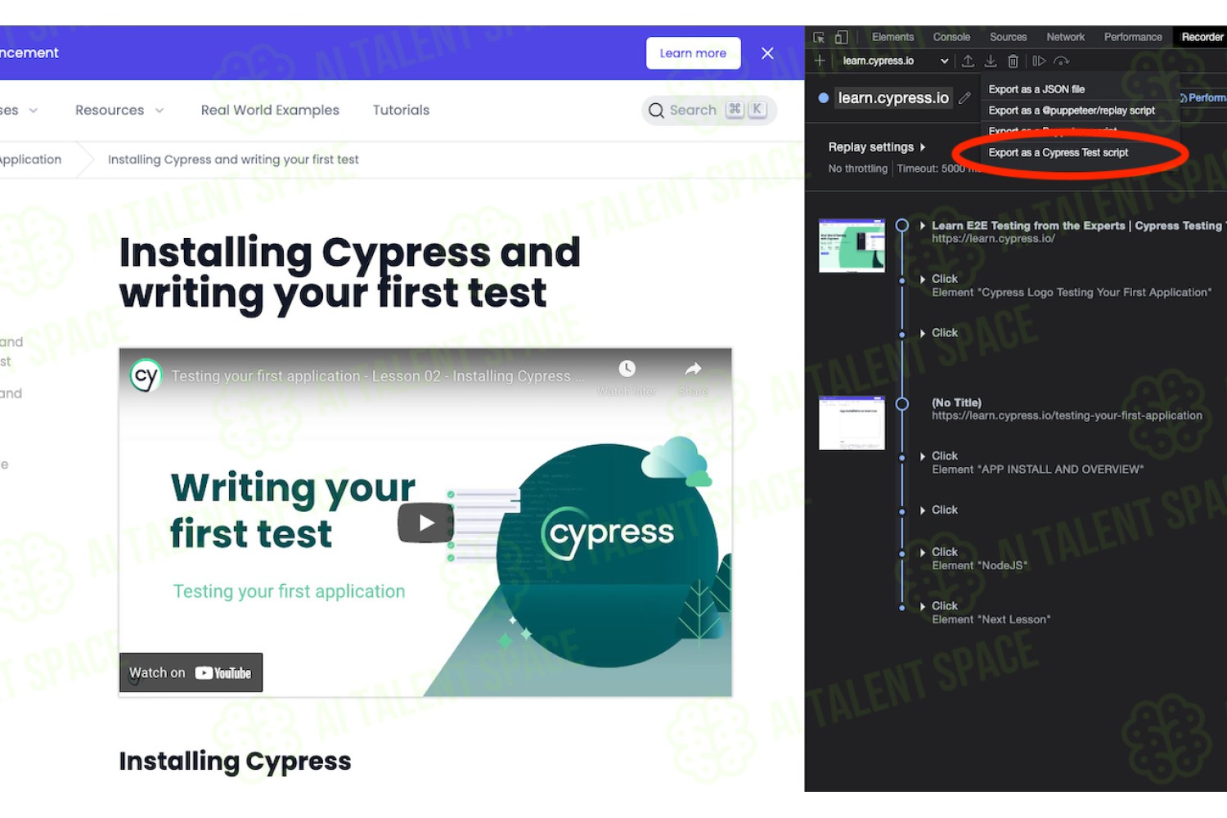Viewport: 1227px width, 818px height.
Task: Toggle the device toolbar icon
Action: [841, 38]
